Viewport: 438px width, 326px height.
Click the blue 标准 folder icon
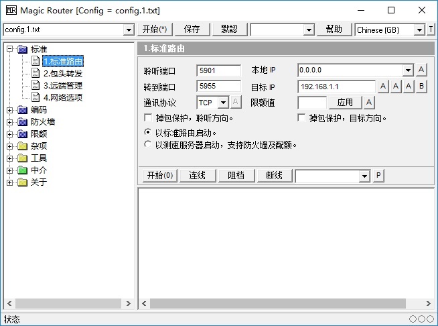click(22, 50)
